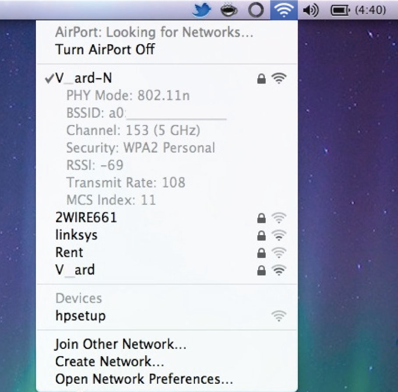Image resolution: width=398 pixels, height=392 pixels.
Task: Join the V_ard network
Action: 167,270
